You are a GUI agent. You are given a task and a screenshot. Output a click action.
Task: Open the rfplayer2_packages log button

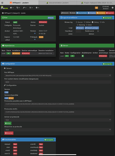coord(92,28)
